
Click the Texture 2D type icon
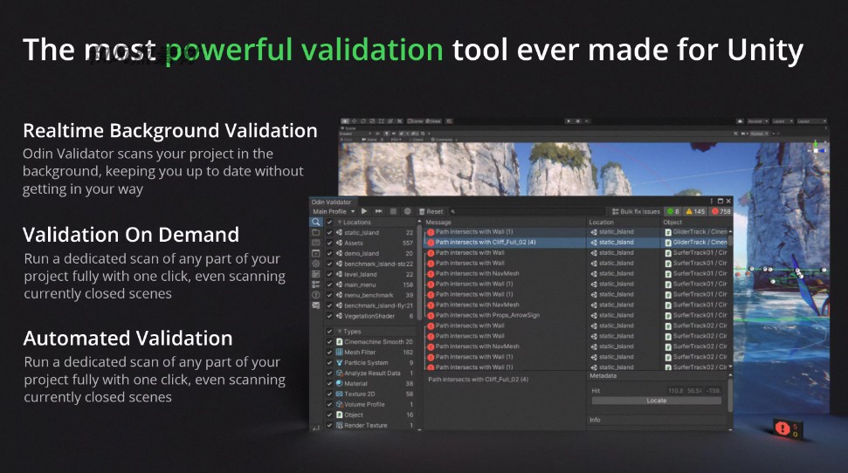click(340, 394)
